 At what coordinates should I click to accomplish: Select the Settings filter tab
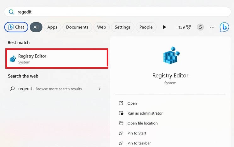click(123, 27)
